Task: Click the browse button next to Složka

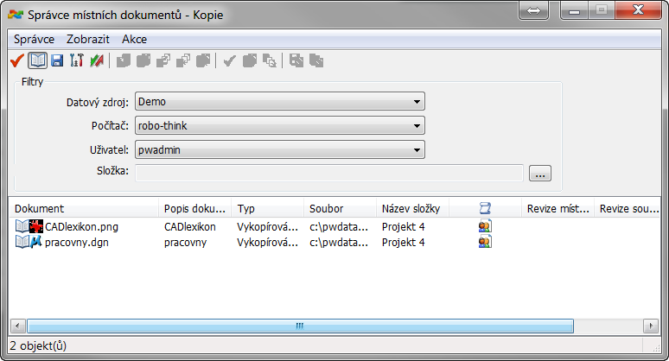Action: point(540,174)
